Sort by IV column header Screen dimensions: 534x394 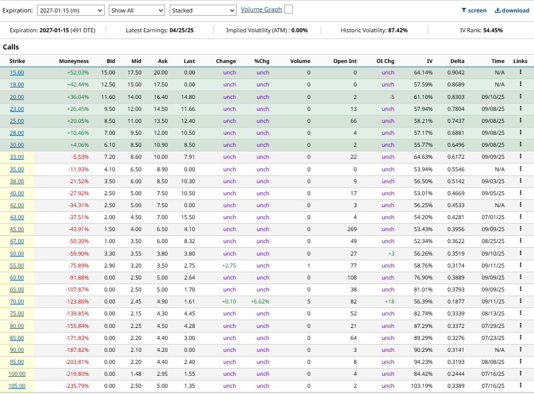[x=429, y=61]
